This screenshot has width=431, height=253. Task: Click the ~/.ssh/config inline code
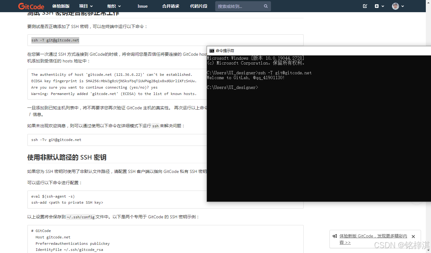point(81,217)
